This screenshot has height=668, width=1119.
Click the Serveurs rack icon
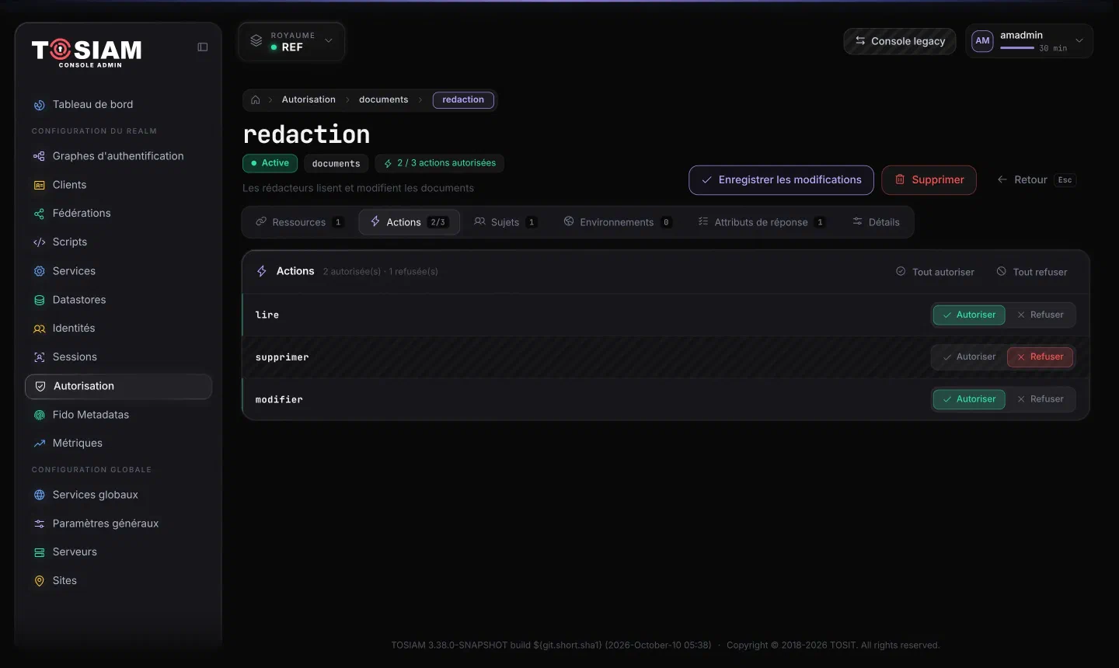[40, 552]
